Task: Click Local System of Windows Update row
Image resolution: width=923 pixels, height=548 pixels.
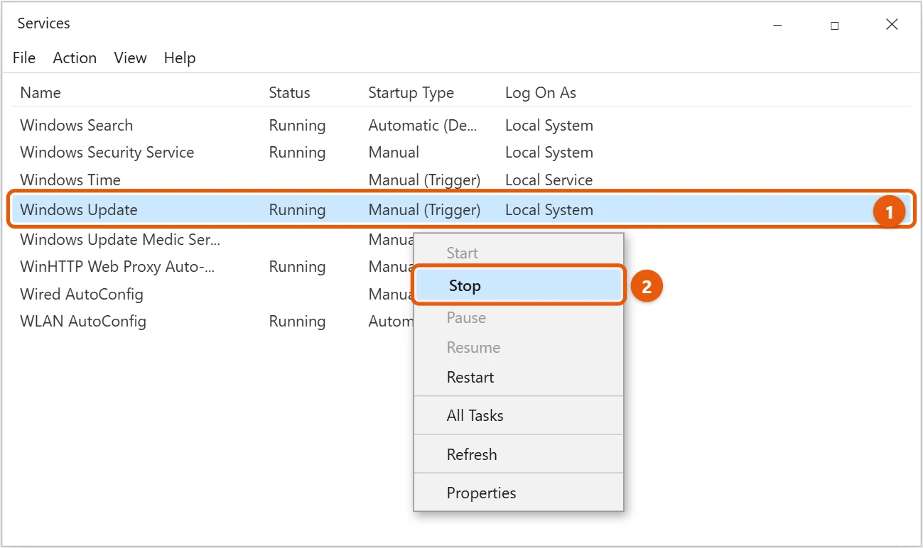Action: point(549,210)
